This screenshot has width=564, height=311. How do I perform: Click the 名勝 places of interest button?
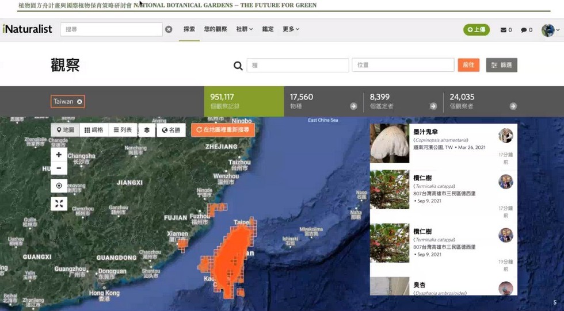point(172,130)
